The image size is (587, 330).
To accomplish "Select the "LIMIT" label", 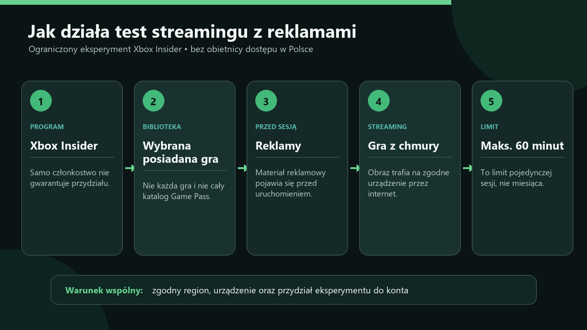I will tap(489, 127).
